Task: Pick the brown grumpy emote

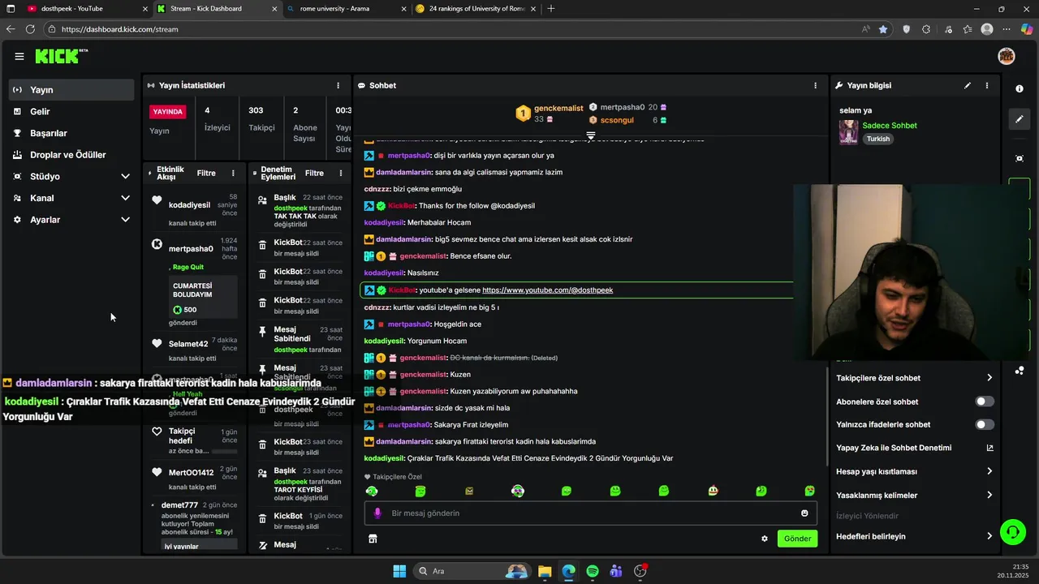Action: 469,491
